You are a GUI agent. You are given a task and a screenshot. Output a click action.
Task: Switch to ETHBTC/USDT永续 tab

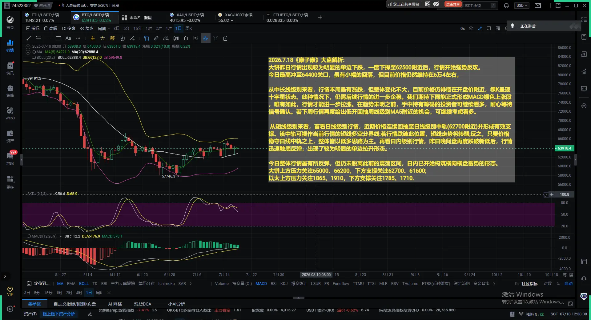287,18
